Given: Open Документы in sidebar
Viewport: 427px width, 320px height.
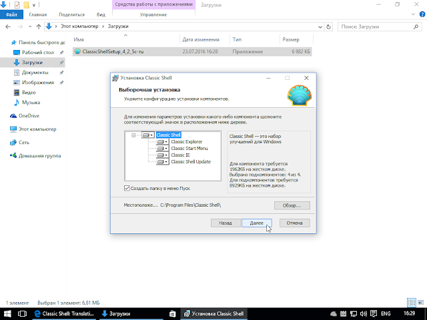Looking at the screenshot, I should [x=31, y=73].
